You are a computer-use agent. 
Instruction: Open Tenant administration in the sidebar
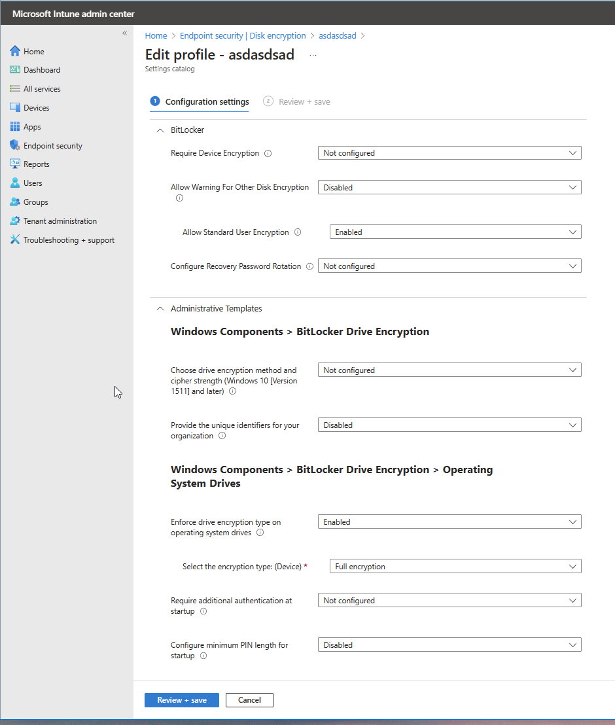tap(15, 221)
